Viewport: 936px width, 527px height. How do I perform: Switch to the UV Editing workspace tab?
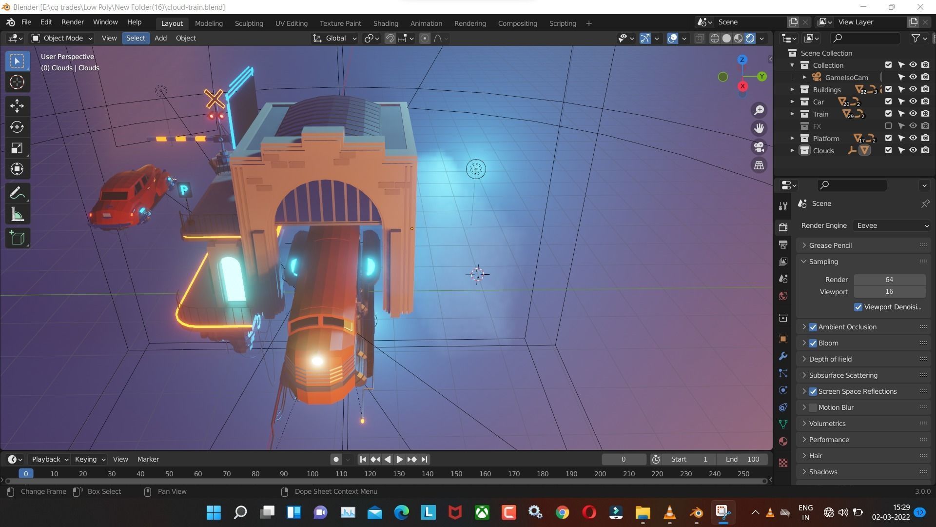291,23
